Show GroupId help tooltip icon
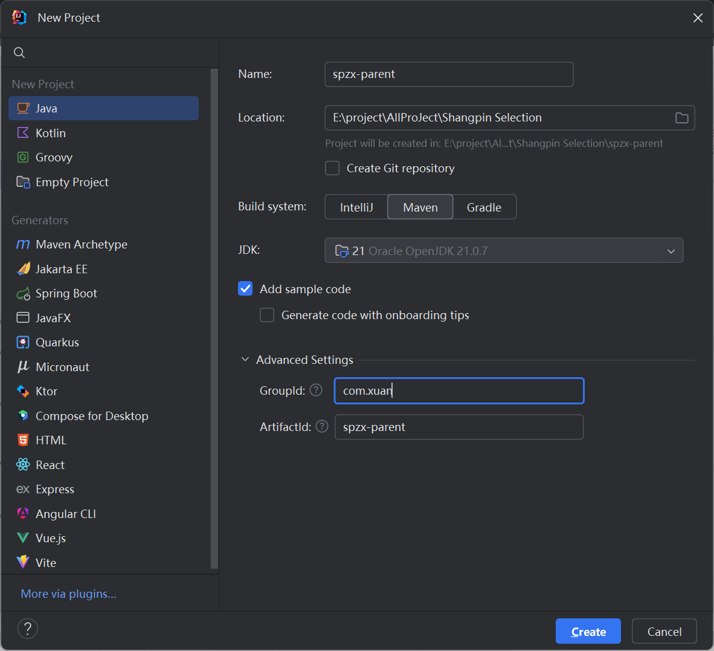 pyautogui.click(x=316, y=390)
